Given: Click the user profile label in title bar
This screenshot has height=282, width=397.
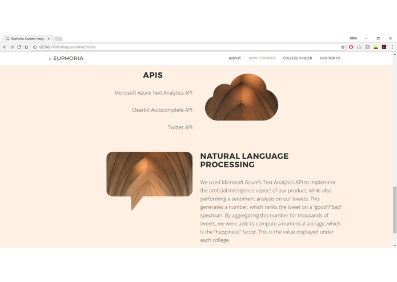Looking at the screenshot, I should pos(353,38).
